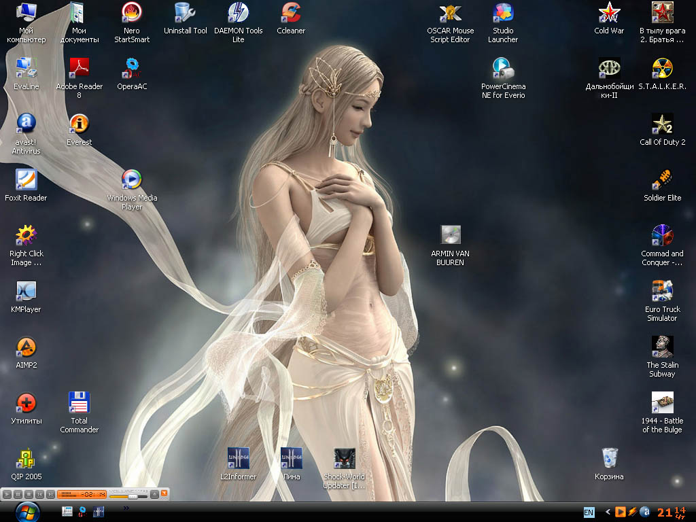Open the Корзина recycle bin
Image resolution: width=696 pixels, height=522 pixels.
609,464
